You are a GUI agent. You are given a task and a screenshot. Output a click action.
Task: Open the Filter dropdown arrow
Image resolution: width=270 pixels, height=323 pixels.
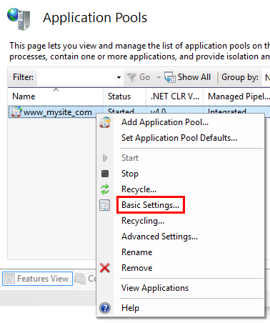tap(119, 77)
